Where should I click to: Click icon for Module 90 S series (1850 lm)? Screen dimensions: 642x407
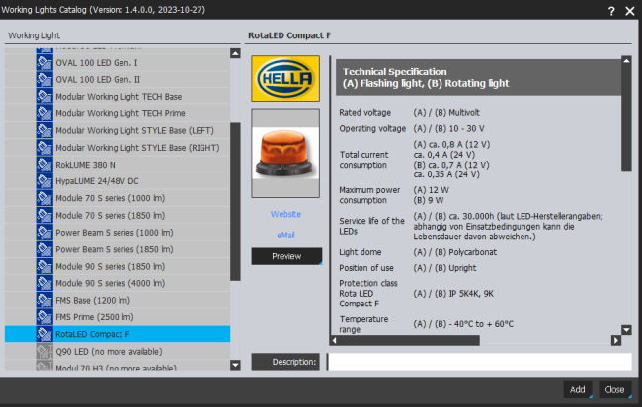44,266
